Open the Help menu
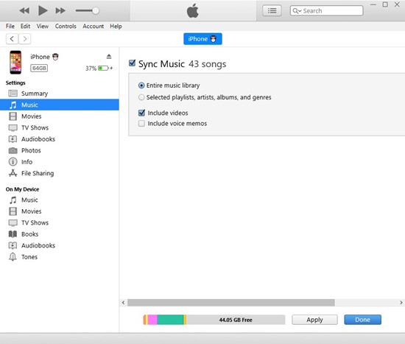The height and width of the screenshot is (344, 405). point(116,26)
